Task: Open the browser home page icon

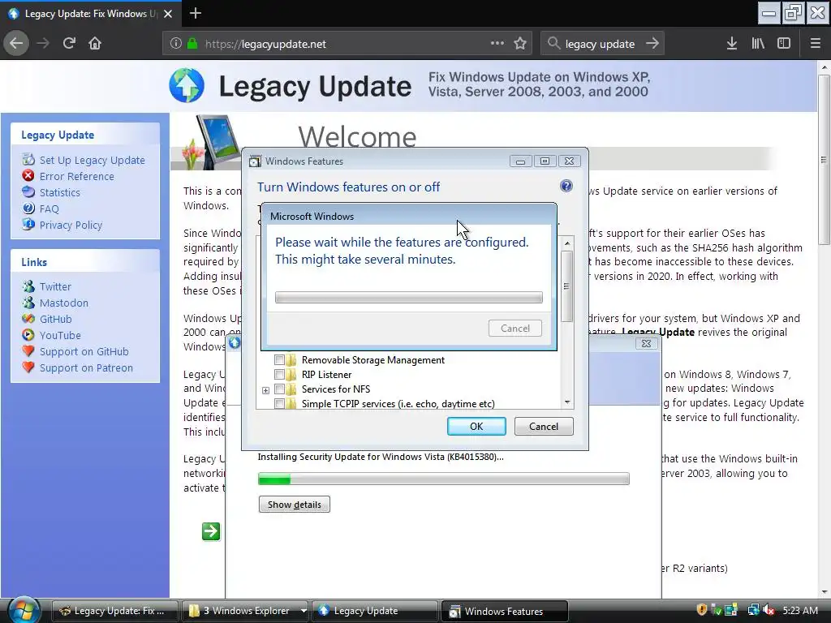Action: pyautogui.click(x=95, y=44)
